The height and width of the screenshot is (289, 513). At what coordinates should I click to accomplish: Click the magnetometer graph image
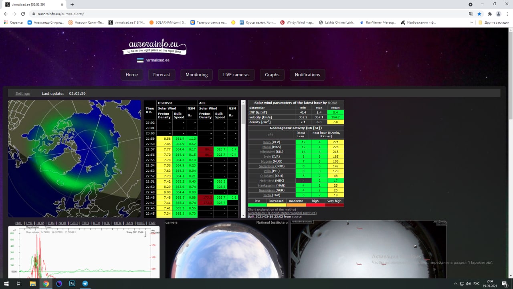click(84, 252)
